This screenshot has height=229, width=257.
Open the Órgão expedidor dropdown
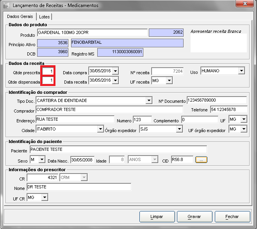point(179,129)
